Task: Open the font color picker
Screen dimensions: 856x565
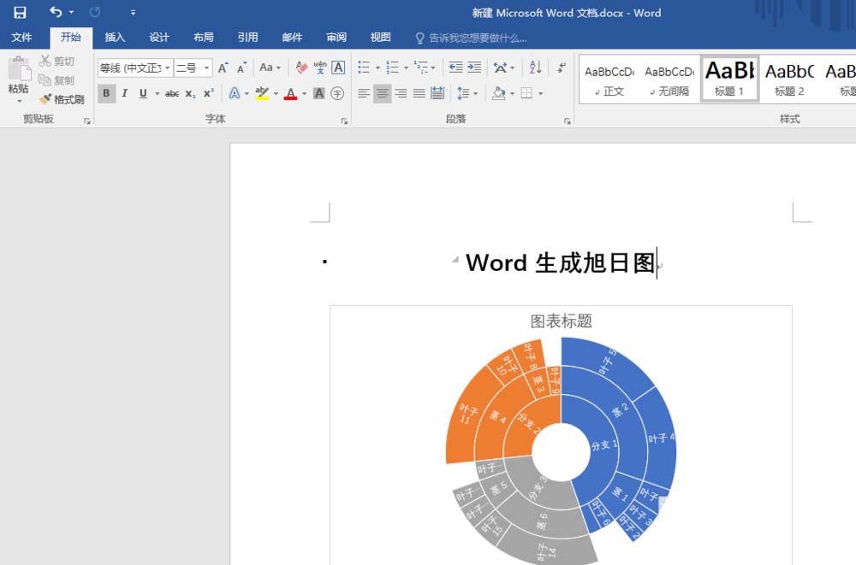Action: point(304,93)
